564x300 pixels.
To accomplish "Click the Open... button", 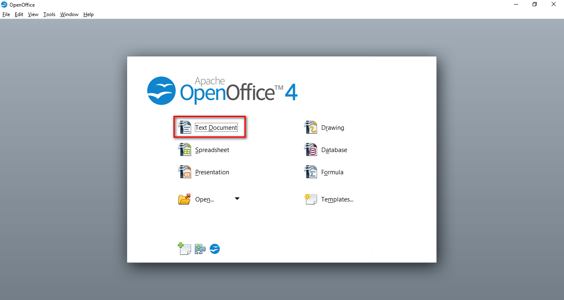I will (204, 199).
